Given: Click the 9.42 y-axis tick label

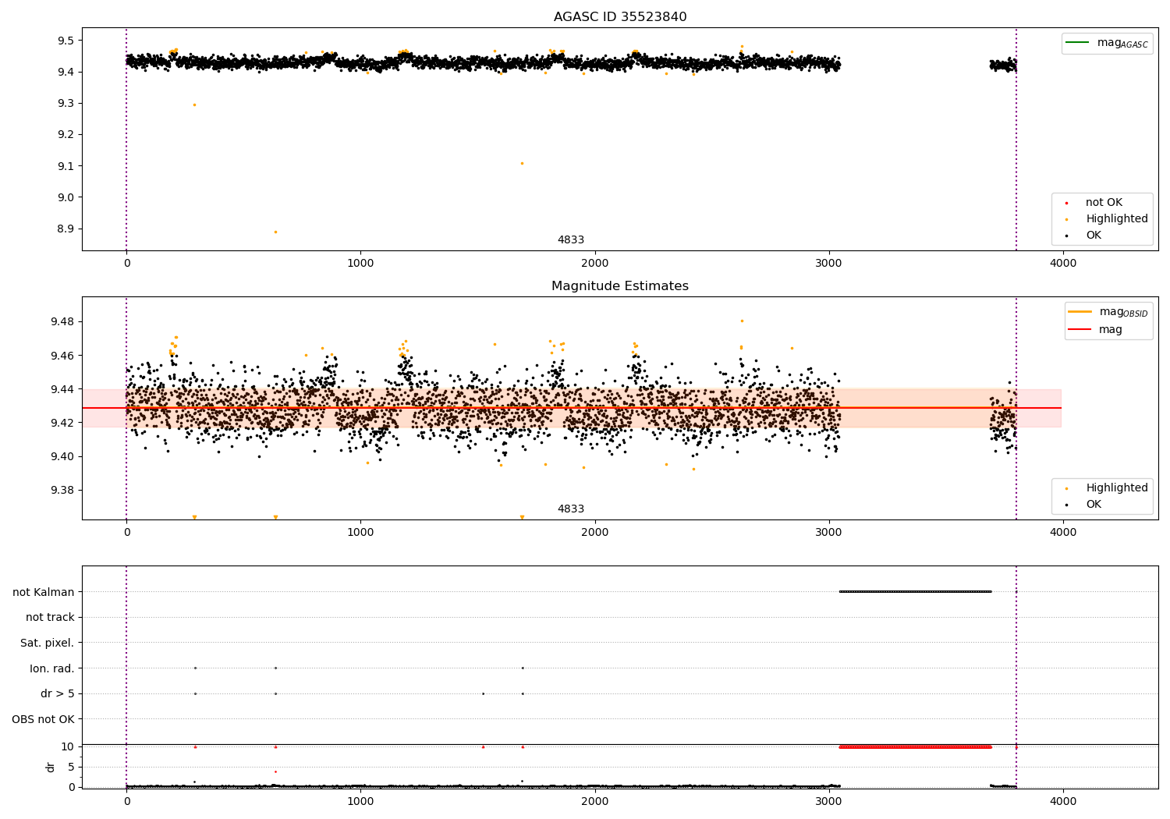Looking at the screenshot, I should tap(62, 423).
